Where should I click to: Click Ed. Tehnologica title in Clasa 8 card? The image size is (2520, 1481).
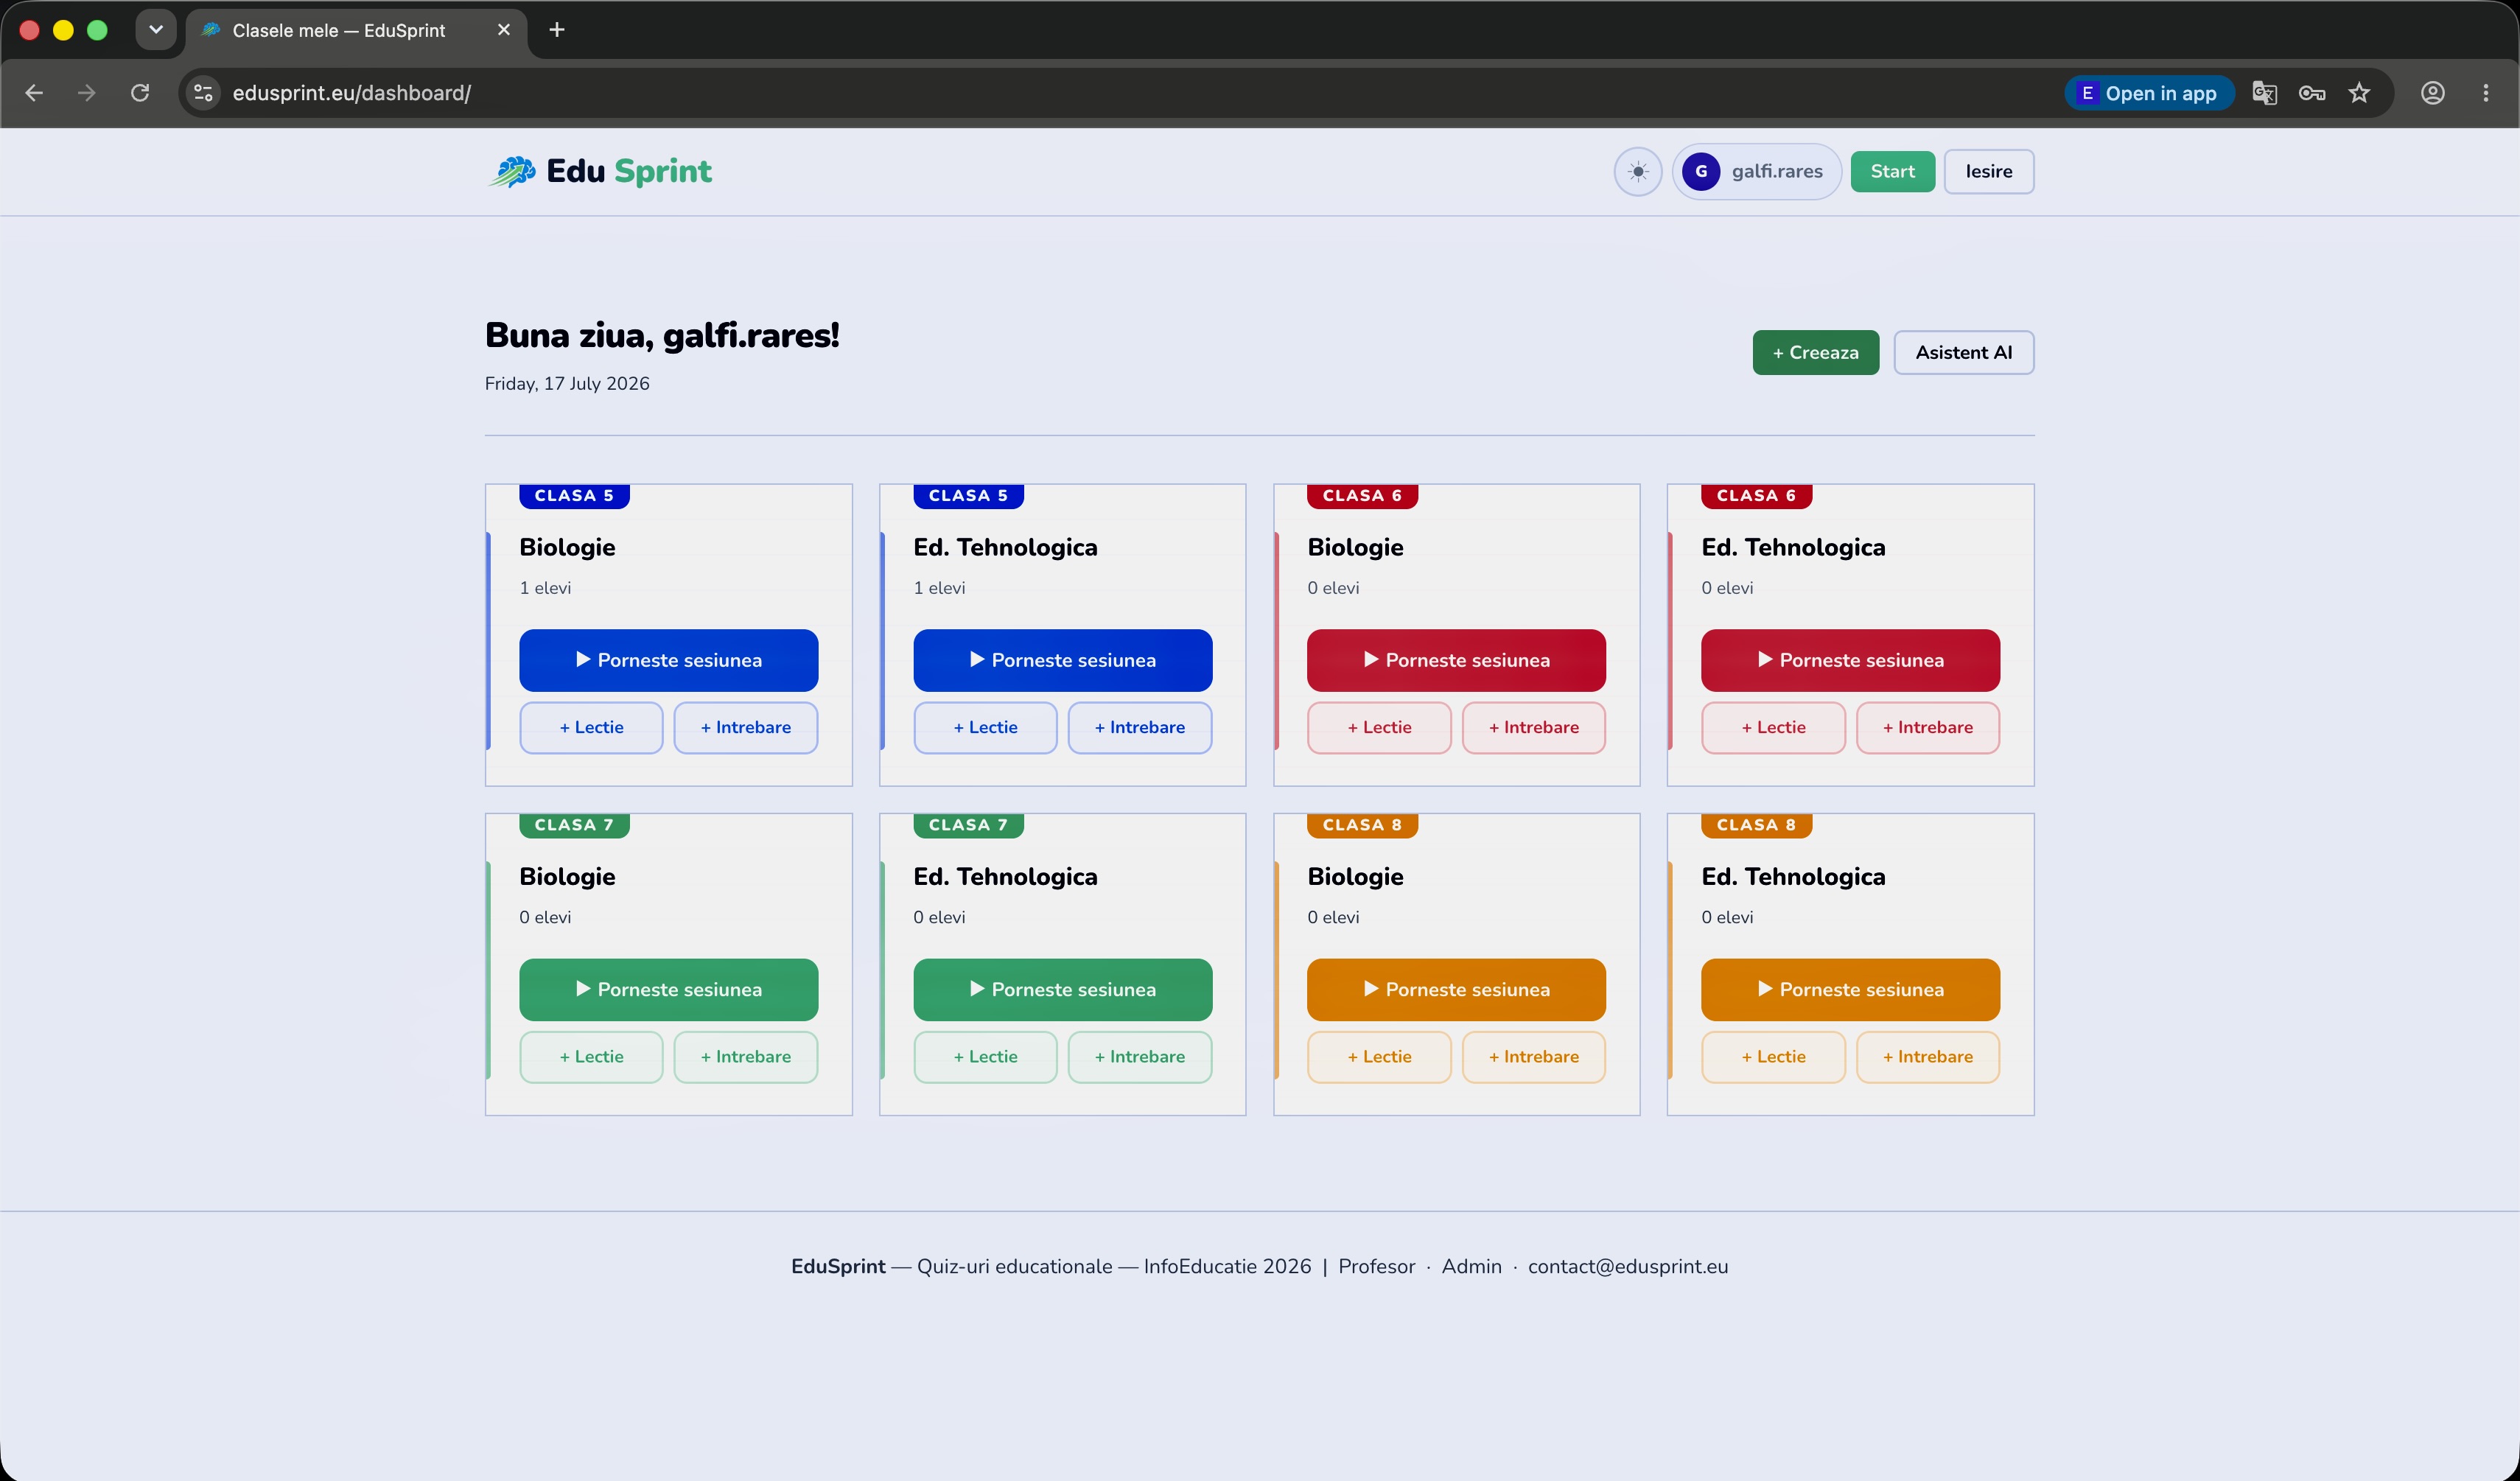1793,877
